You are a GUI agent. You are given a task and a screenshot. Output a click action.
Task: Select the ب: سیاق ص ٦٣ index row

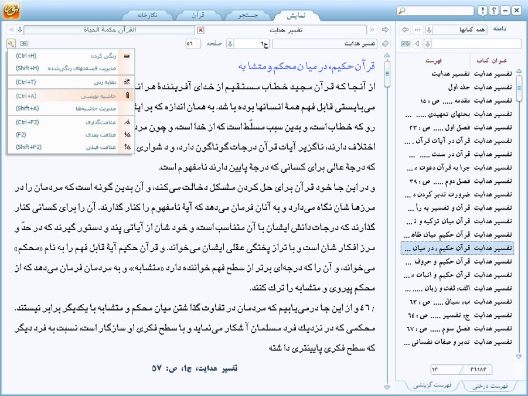tap(457, 302)
